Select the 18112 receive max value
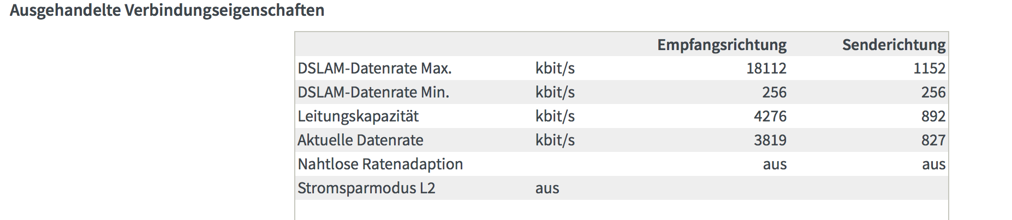Image resolution: width=1012 pixels, height=220 pixels. (766, 68)
